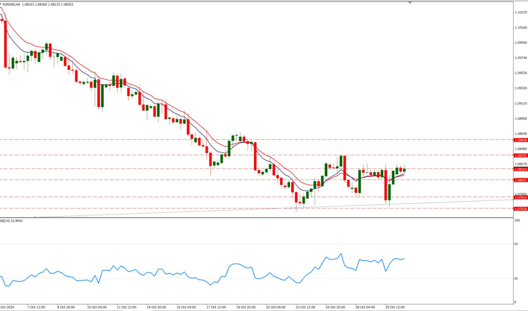Click the 18 Oct 20:00 time label

coord(246,307)
